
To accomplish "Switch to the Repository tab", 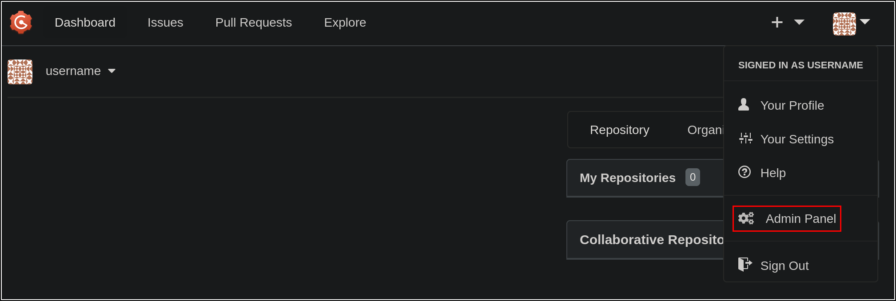I will tap(619, 130).
